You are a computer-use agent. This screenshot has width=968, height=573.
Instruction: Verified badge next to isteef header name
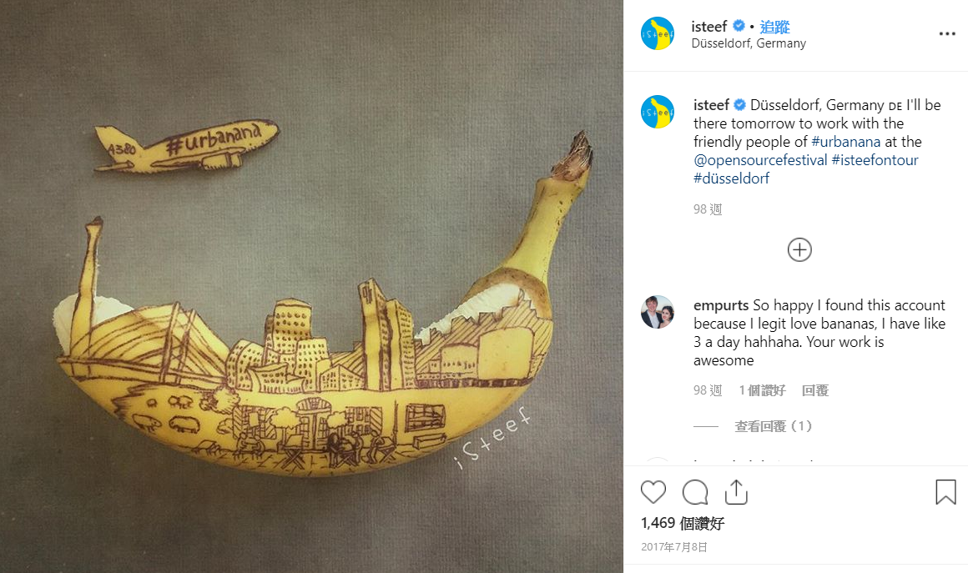click(x=739, y=26)
